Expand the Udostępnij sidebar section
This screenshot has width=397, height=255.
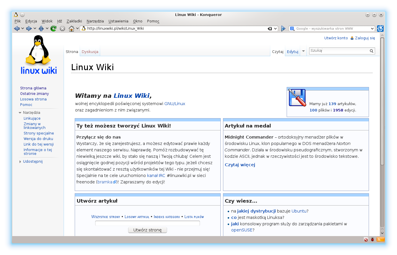click(20, 162)
